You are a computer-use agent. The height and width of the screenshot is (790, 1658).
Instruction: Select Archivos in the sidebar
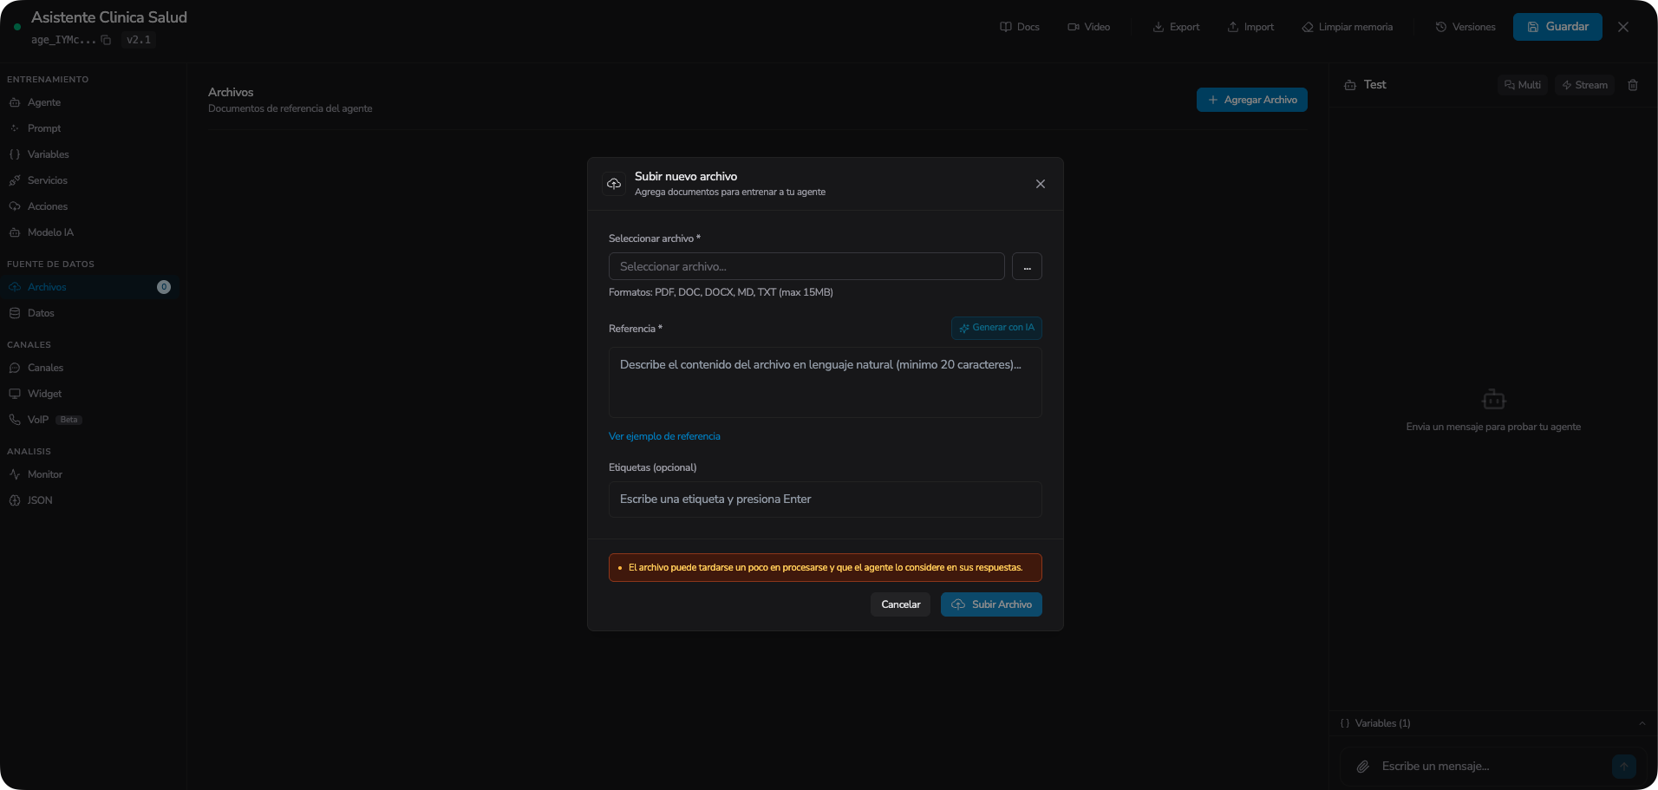(90, 287)
